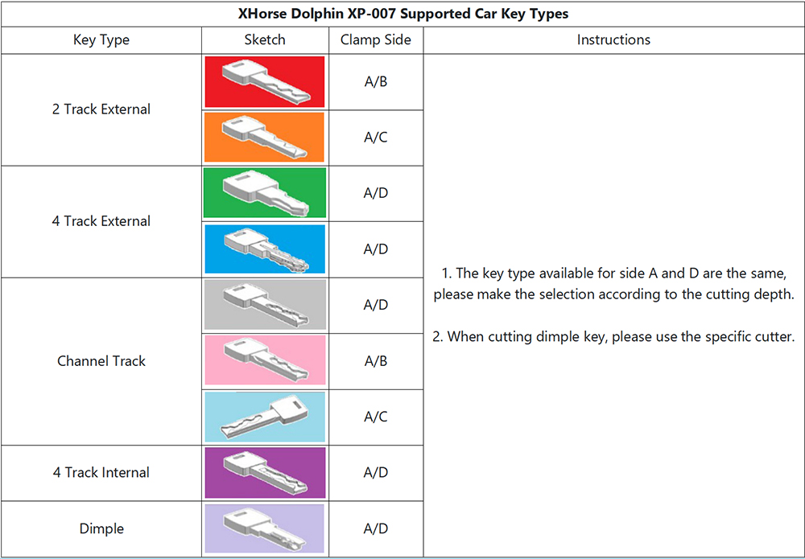
Task: Click the Instructions column header
Action: click(613, 39)
